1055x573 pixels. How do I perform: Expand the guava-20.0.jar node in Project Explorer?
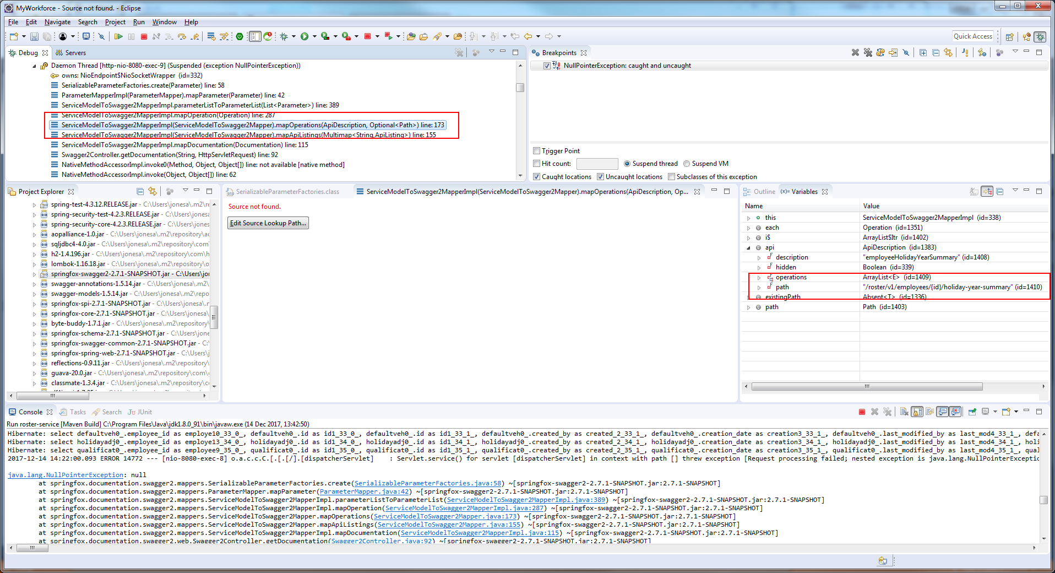34,373
